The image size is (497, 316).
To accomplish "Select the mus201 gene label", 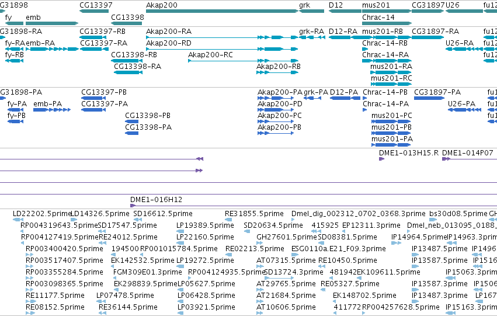I will coord(376,5).
